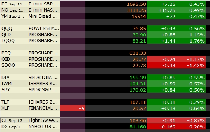The image size is (210, 132).
Task: Click the NQ Sep'13 symbol cell
Action: [13, 10]
